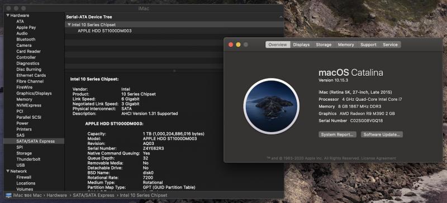Switch to the Service tab
This screenshot has height=203, width=447.
(x=390, y=45)
